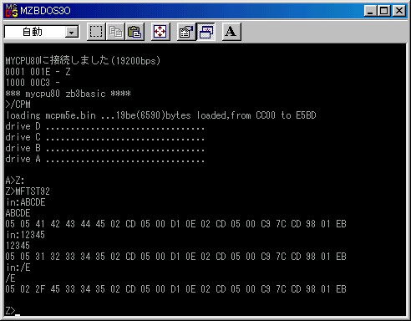Click the '*** mycpu80 zb3basic ****' banner line
The width and height of the screenshot is (411, 321).
(68, 94)
